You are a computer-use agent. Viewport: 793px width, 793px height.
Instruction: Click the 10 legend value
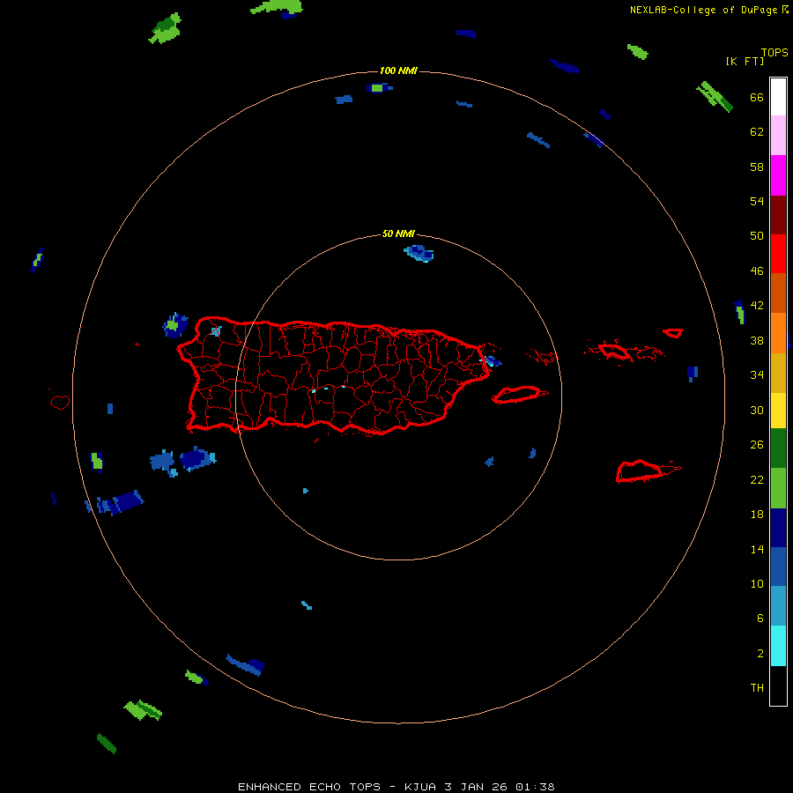pyautogui.click(x=757, y=584)
